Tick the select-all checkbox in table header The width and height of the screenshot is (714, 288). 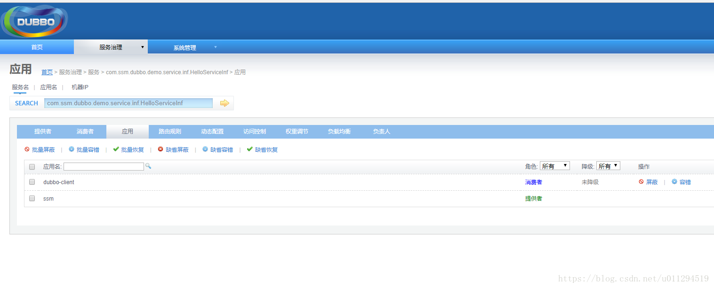point(32,167)
